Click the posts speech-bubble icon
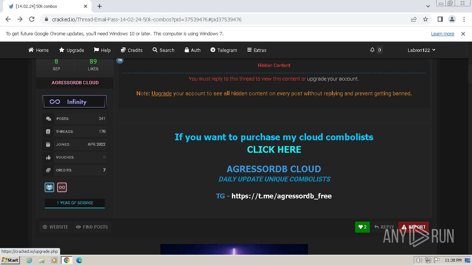Viewport: 472px width, 265px height. (x=48, y=119)
